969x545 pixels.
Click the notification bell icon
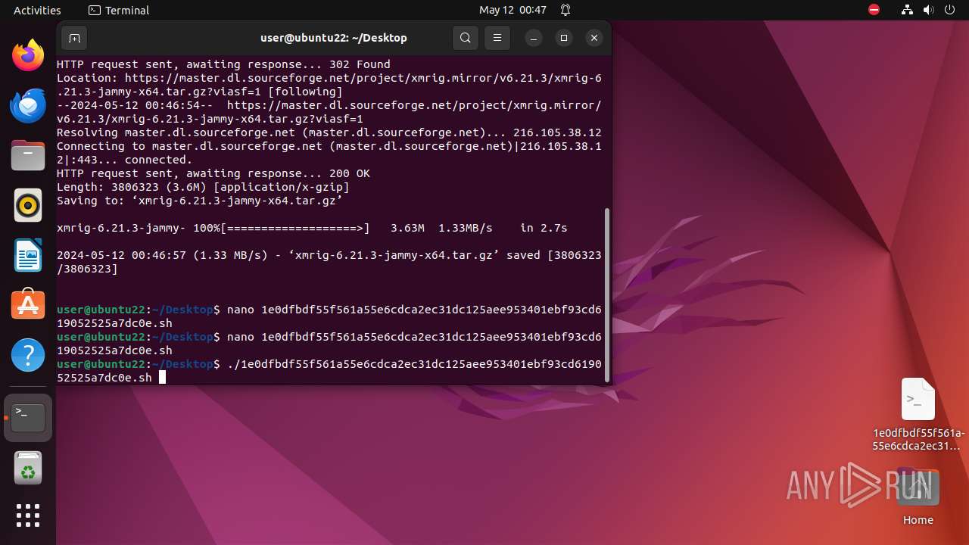(566, 10)
